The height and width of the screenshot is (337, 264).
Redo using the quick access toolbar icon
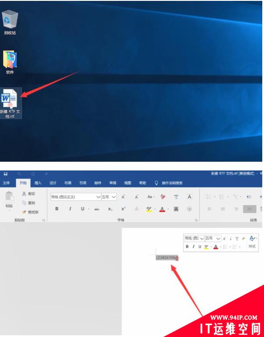coord(33,174)
